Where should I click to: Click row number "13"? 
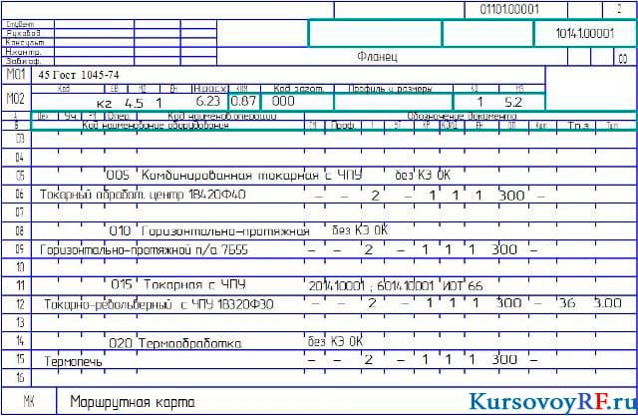(x=20, y=322)
